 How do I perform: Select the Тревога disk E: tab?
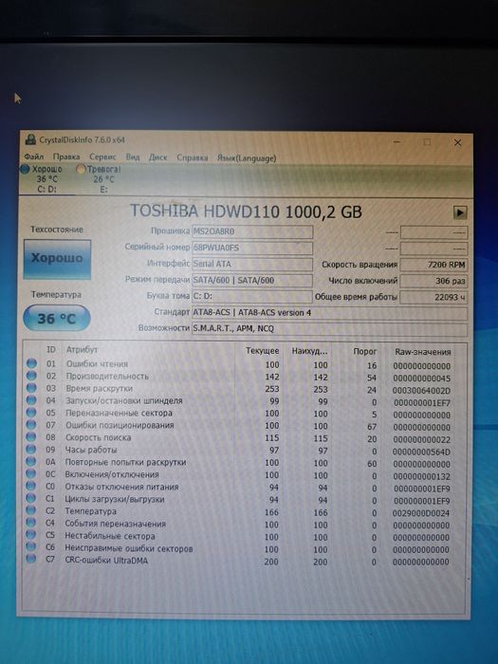(x=99, y=179)
